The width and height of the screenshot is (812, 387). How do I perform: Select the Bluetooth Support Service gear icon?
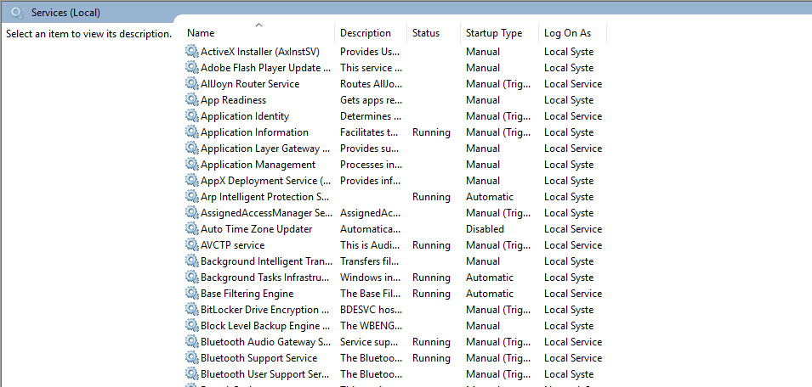point(191,358)
